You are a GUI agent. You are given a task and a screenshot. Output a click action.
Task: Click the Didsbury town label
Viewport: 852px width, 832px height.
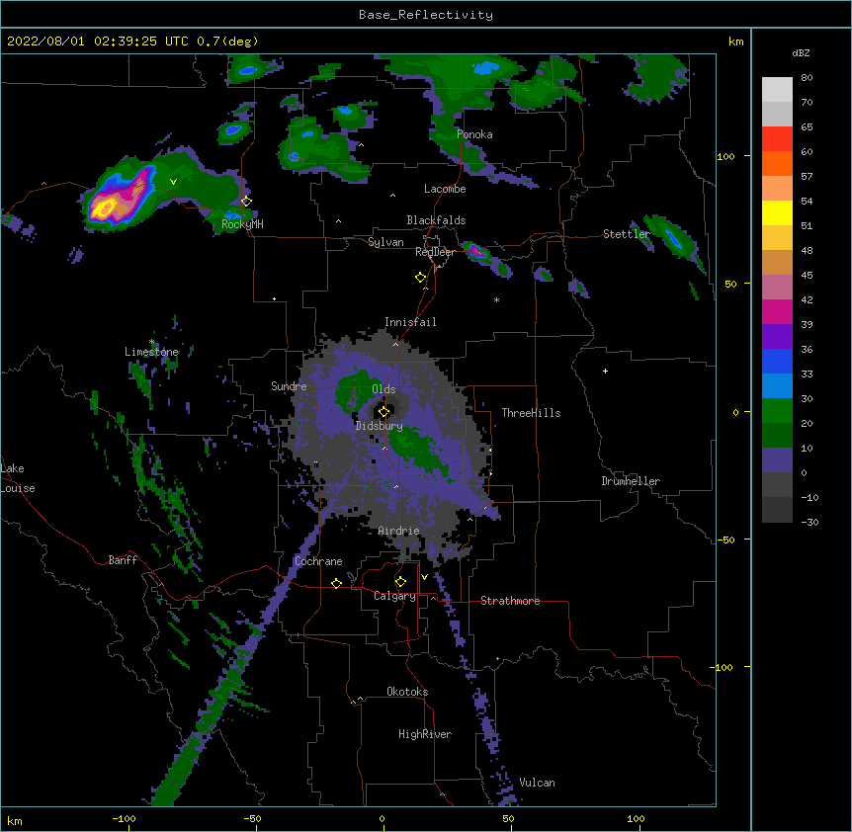[x=380, y=426]
